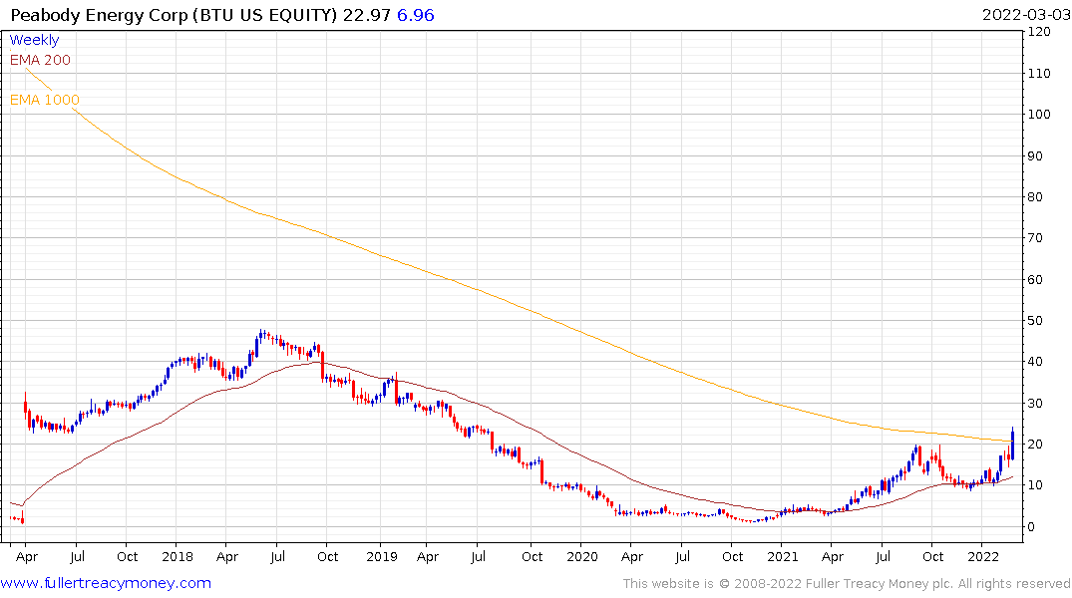Click the y-axis label 40

1036,362
